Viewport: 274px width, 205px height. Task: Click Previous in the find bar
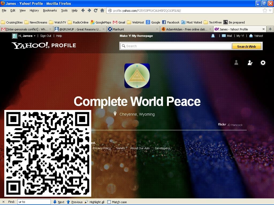point(75,202)
